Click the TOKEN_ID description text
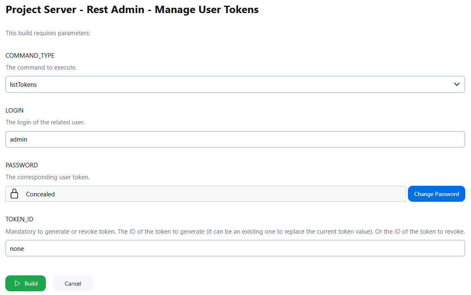The height and width of the screenshot is (295, 471). tap(235, 231)
